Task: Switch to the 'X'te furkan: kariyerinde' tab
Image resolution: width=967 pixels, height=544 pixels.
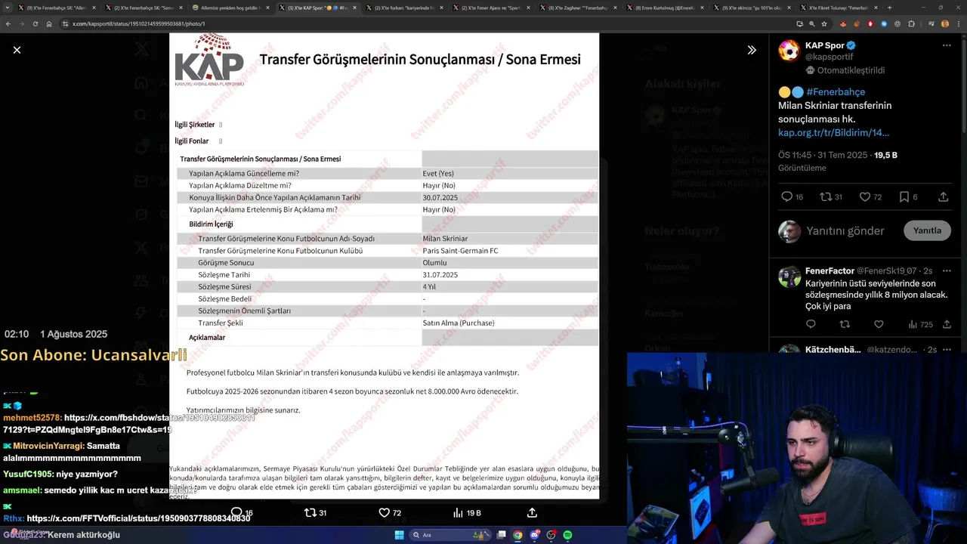Action: click(x=404, y=8)
